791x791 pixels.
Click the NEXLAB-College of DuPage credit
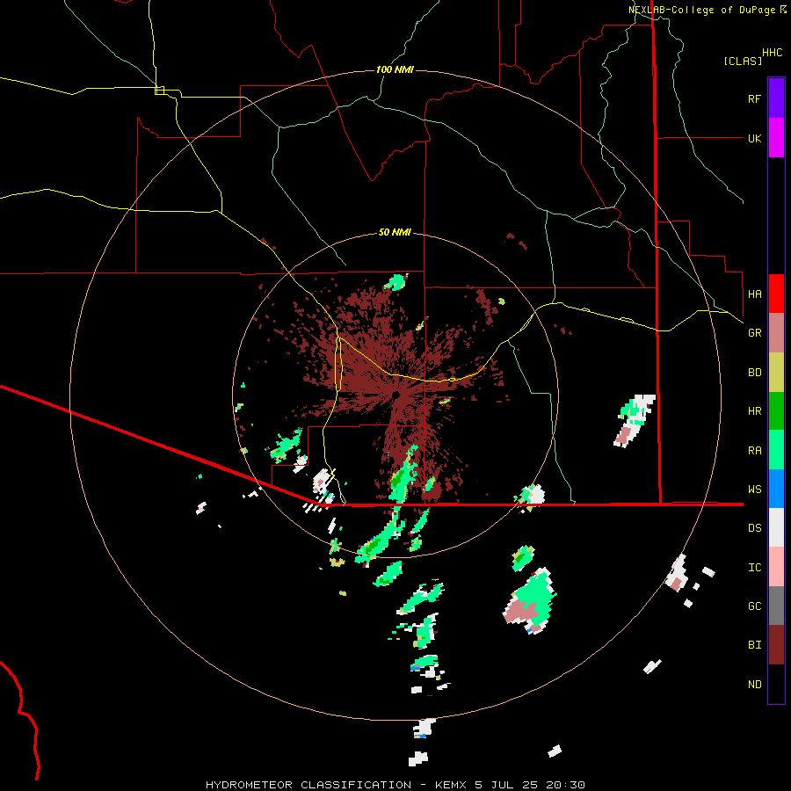click(707, 10)
